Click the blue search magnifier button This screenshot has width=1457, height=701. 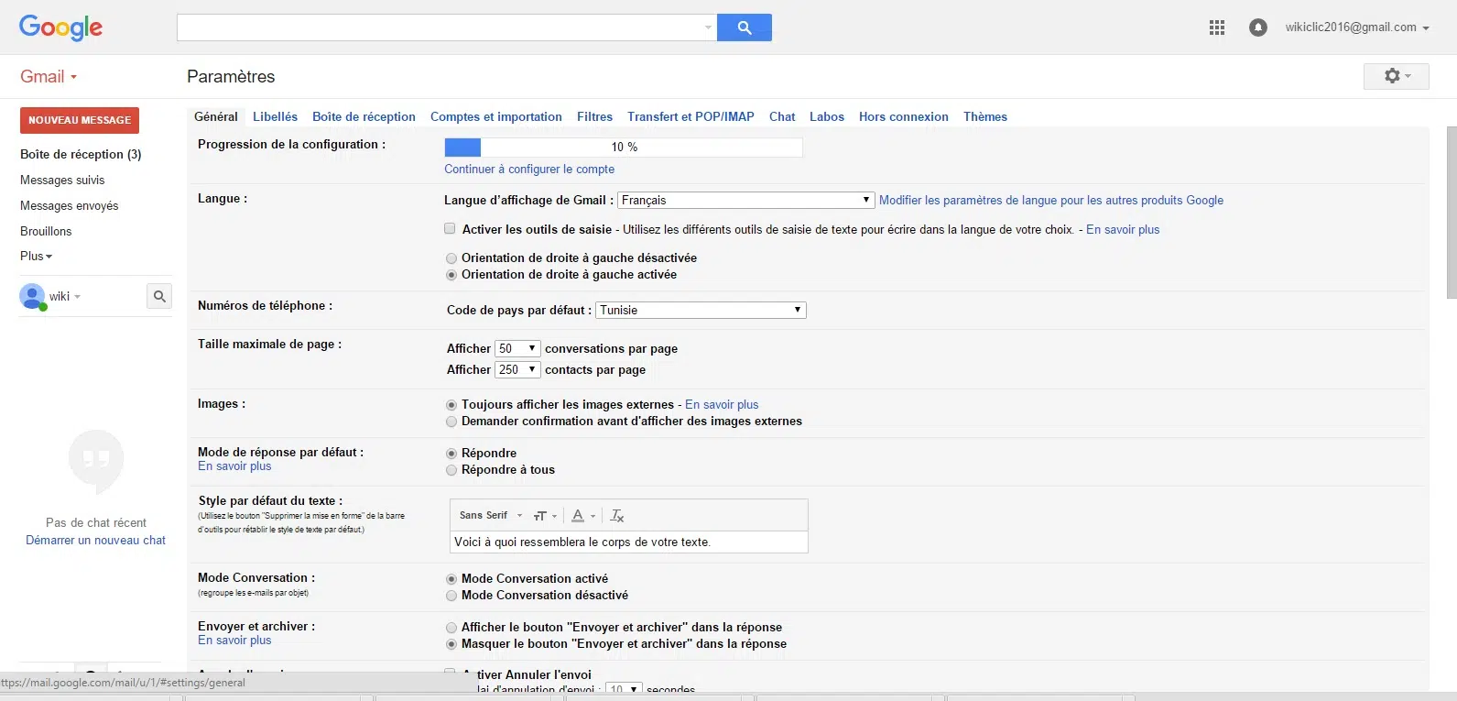coord(745,27)
